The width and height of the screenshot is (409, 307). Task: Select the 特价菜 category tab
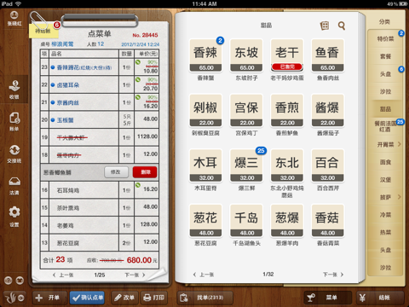(385, 38)
